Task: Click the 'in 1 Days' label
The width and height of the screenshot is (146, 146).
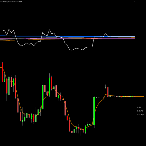Action: [140, 115]
